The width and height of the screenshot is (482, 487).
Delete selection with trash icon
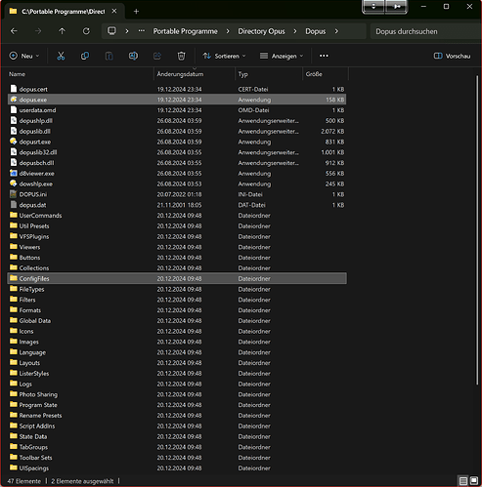[181, 56]
